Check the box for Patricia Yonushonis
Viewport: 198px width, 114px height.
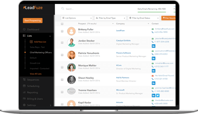[62, 55]
